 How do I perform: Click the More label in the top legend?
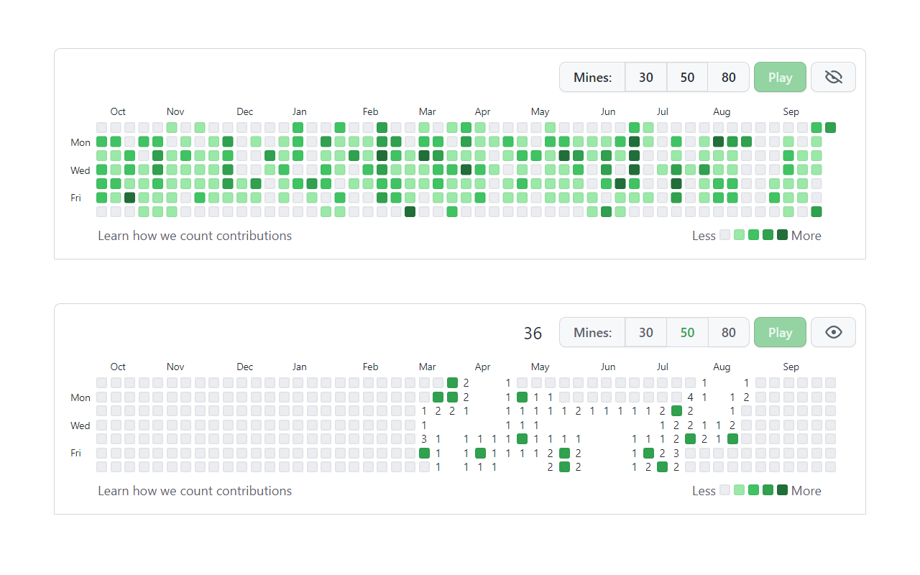(806, 235)
